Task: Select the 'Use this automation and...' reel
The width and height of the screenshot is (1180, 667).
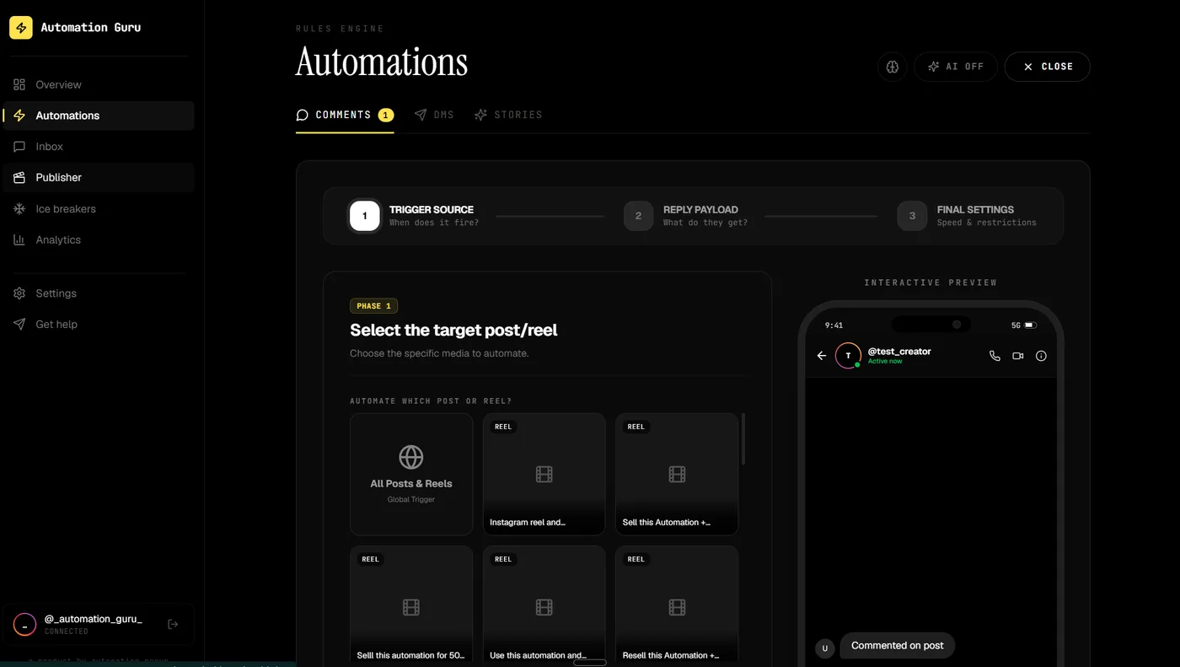Action: (x=544, y=604)
